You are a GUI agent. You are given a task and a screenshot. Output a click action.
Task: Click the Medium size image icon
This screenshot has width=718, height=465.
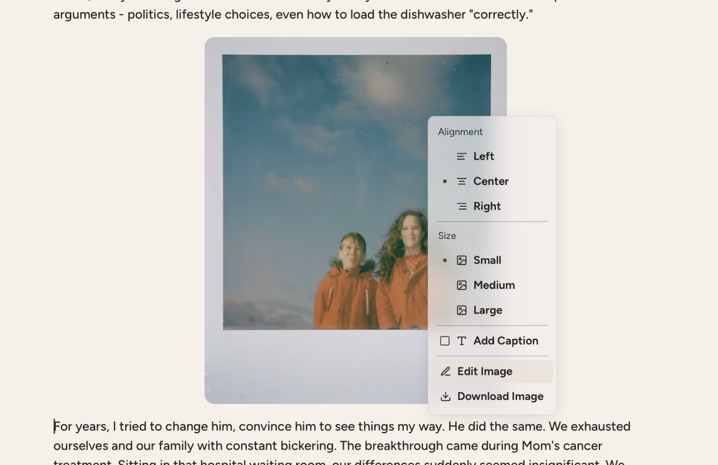(461, 286)
